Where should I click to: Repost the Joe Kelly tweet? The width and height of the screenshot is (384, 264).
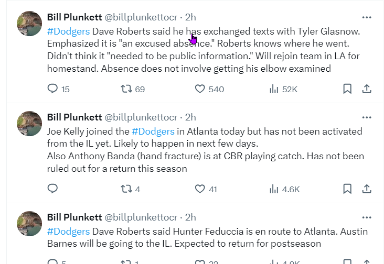(x=126, y=189)
